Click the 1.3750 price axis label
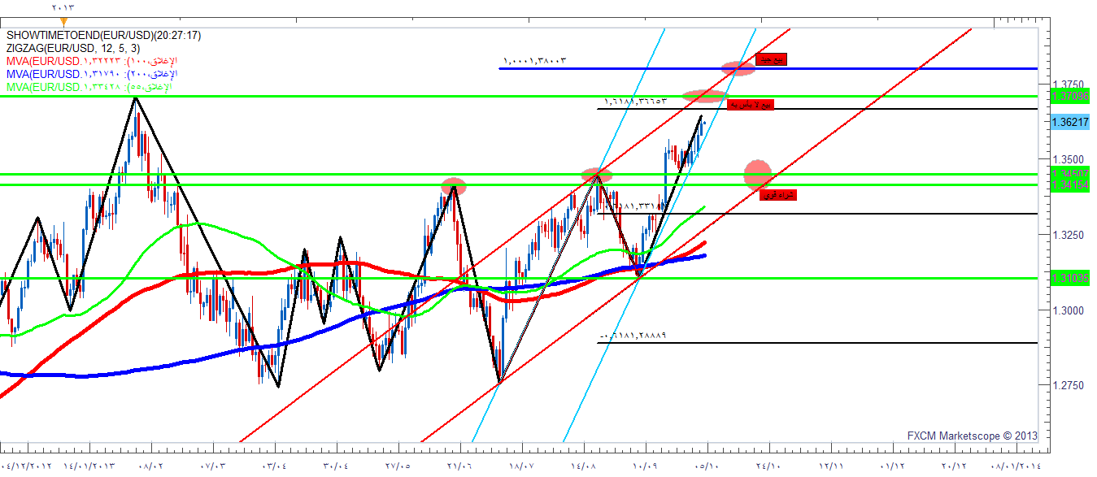This screenshot has height=477, width=1097. [x=1070, y=85]
